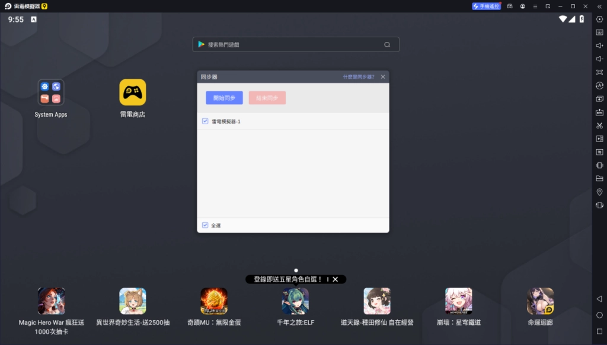Open the System Apps folder
This screenshot has width=607, height=345.
click(x=51, y=93)
